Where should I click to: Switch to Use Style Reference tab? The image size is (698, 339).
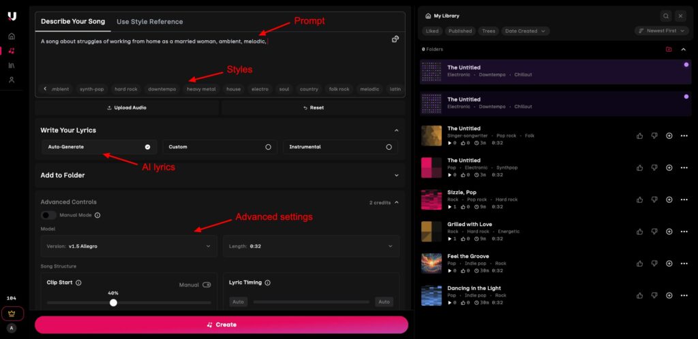(149, 22)
